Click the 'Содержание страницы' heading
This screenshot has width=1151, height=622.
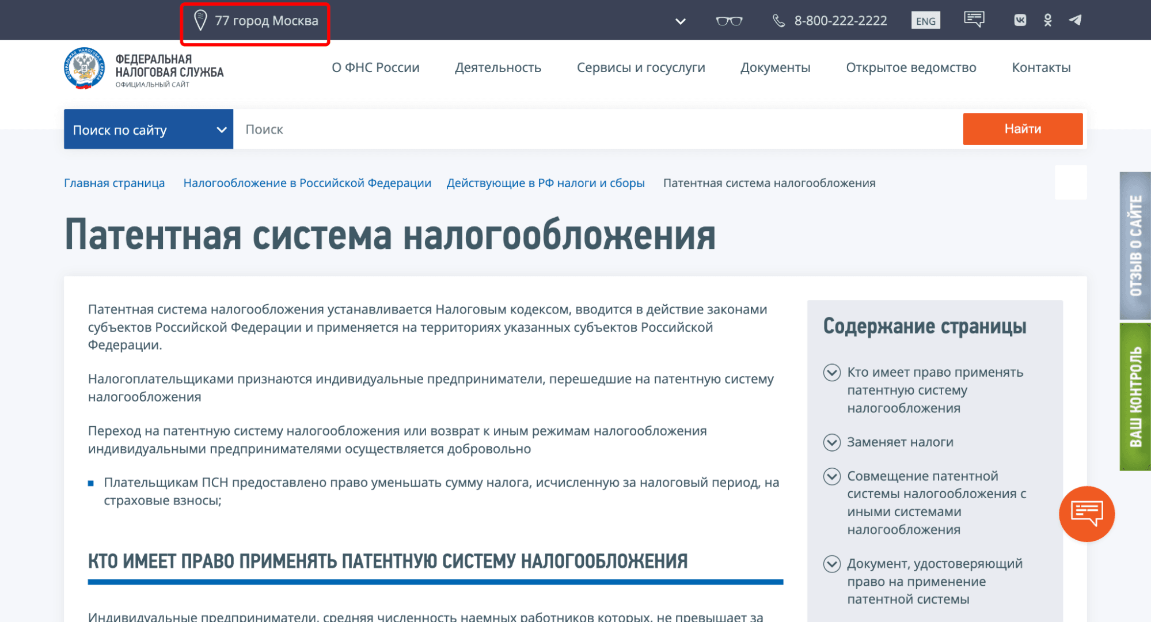(925, 326)
